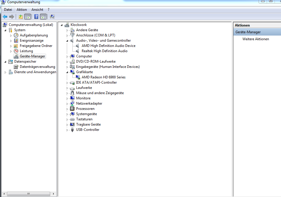Click the horizontal scrollbar thumb in left pane

pyautogui.click(x=29, y=194)
